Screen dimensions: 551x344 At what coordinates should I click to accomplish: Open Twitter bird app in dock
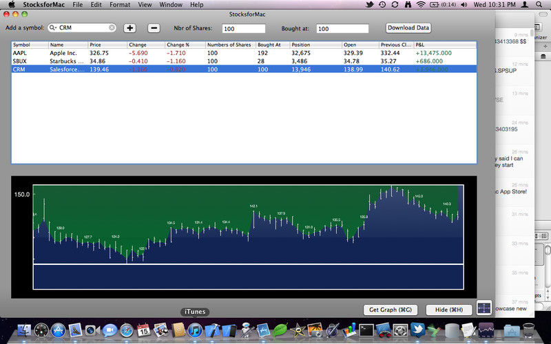click(417, 331)
